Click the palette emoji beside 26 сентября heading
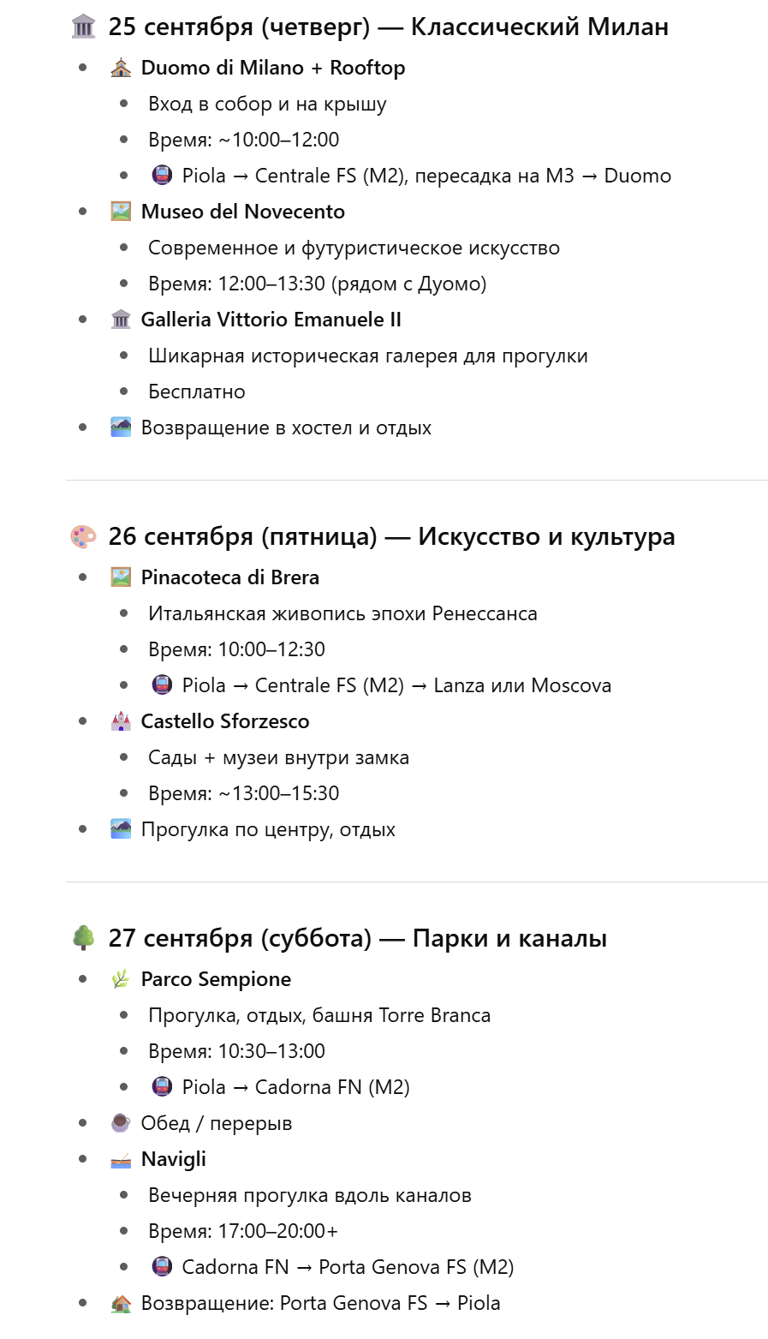 point(83,537)
